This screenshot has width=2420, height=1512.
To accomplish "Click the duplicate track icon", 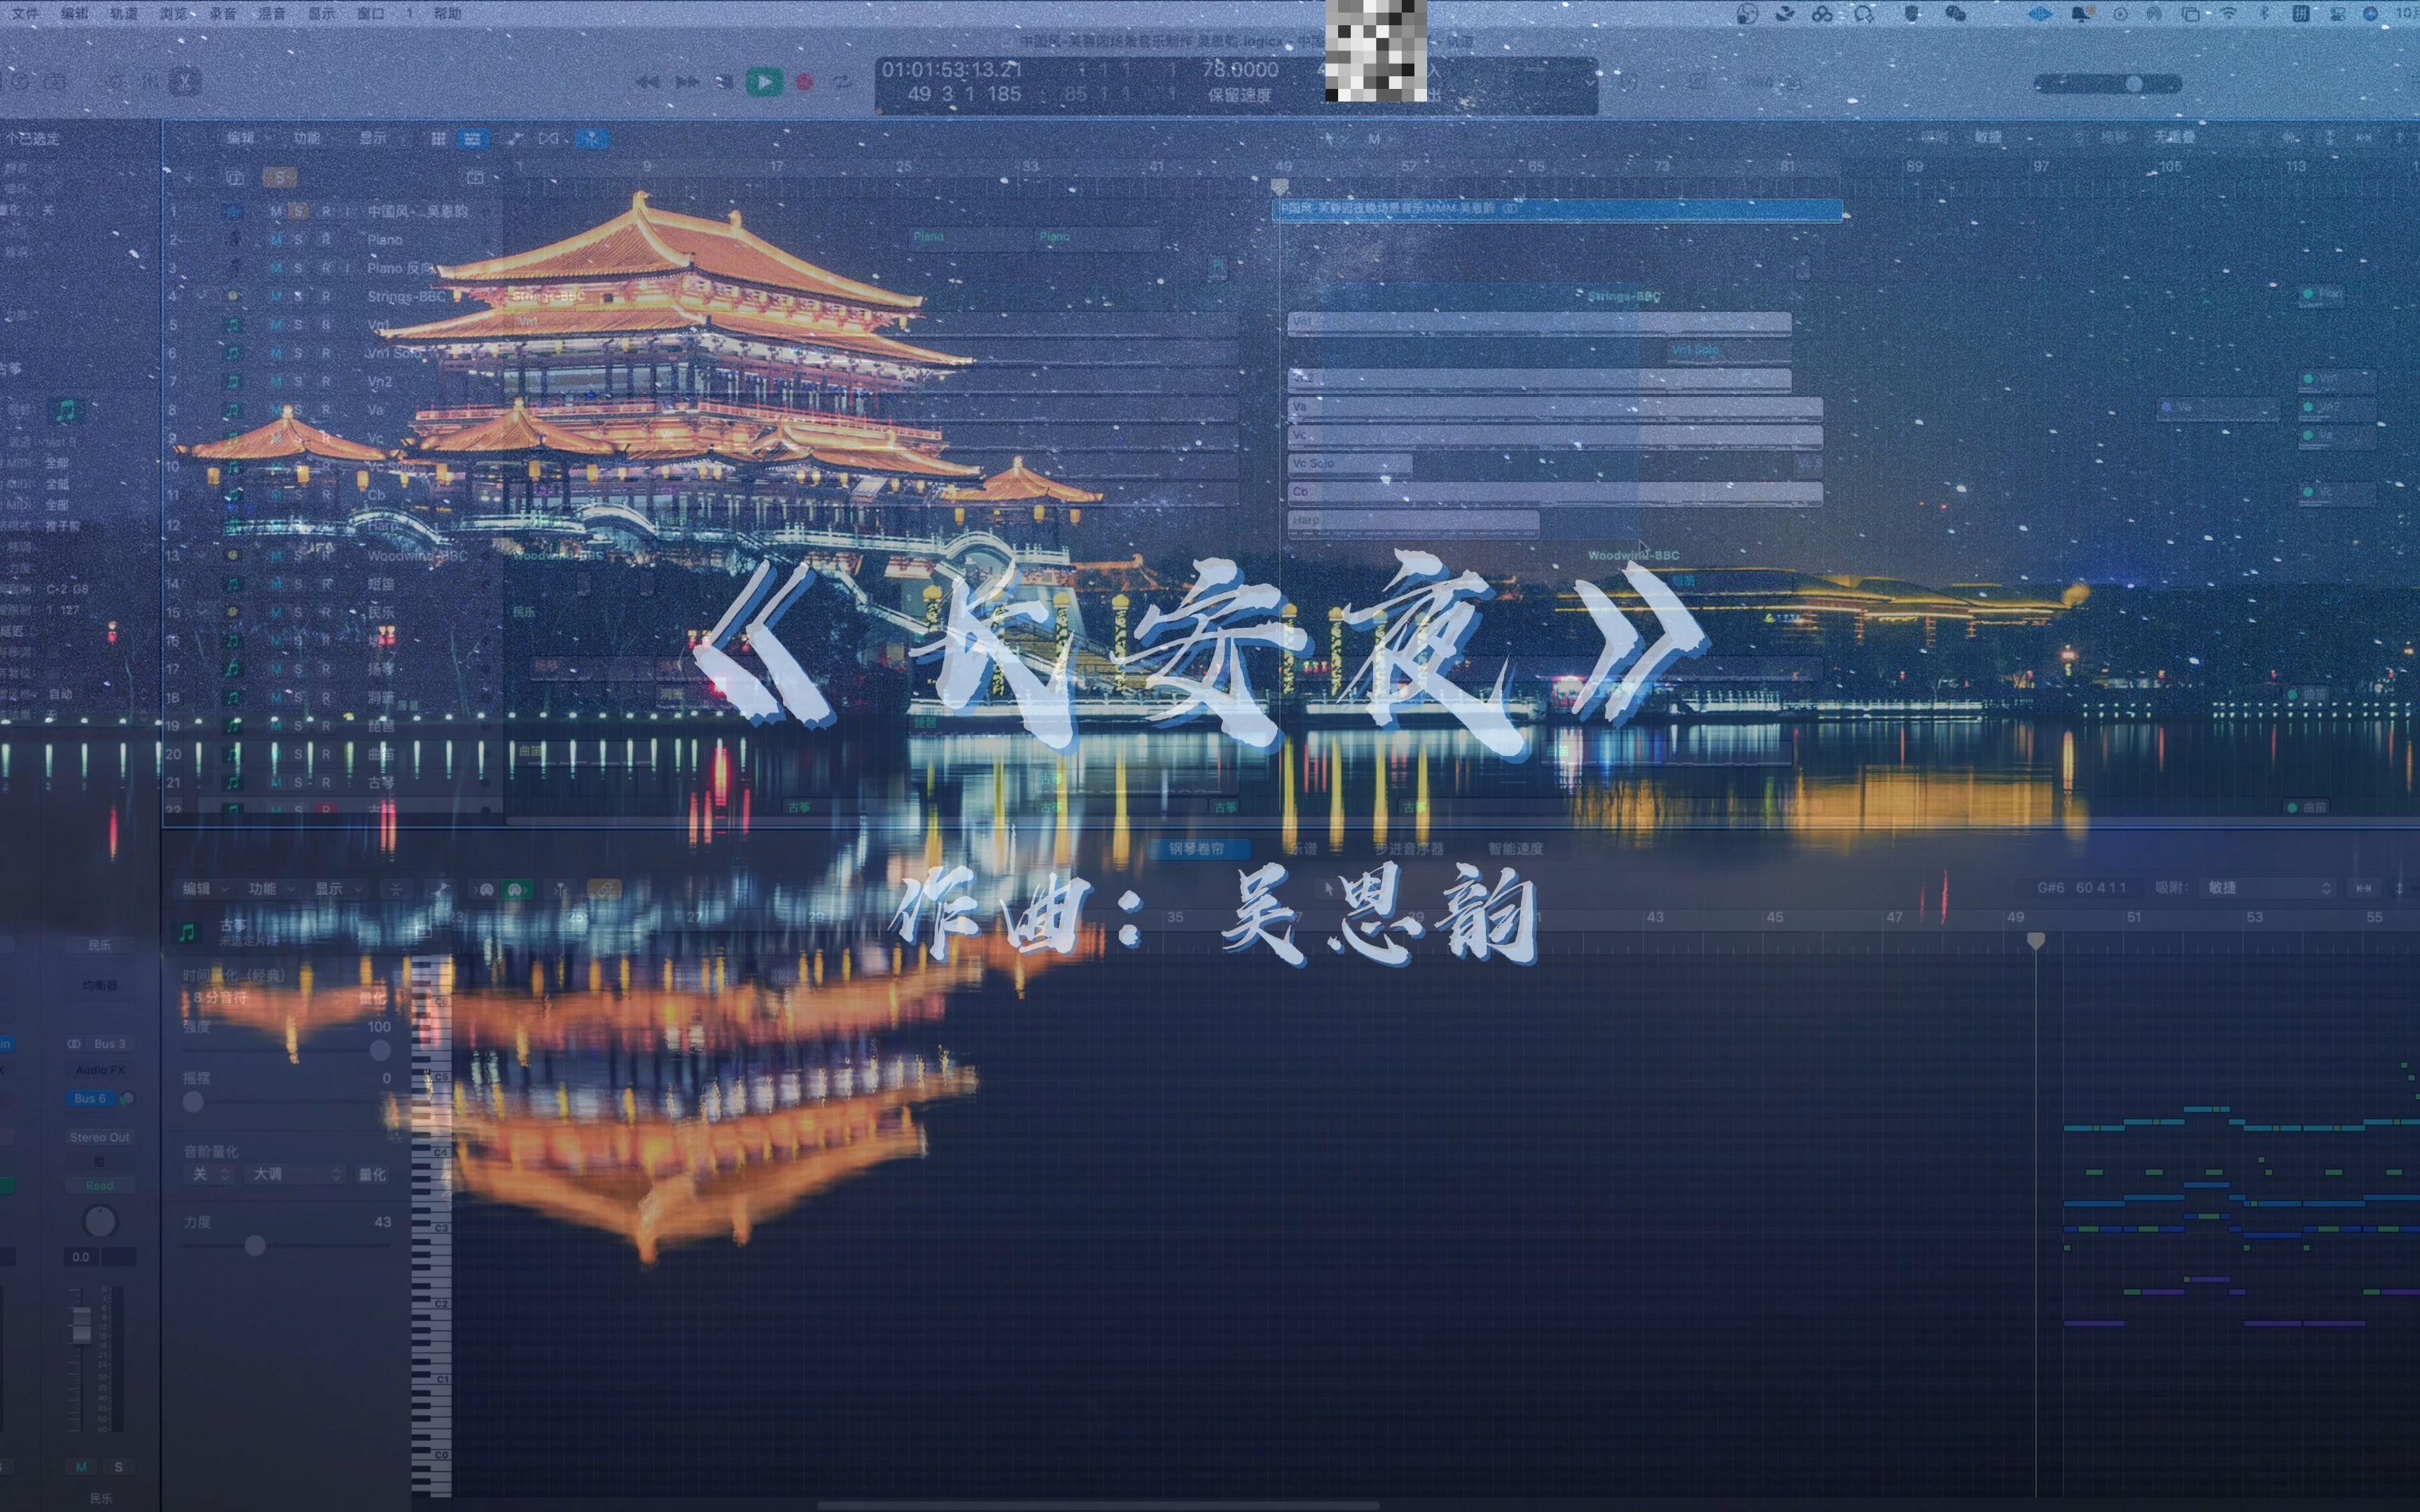I will click(235, 177).
